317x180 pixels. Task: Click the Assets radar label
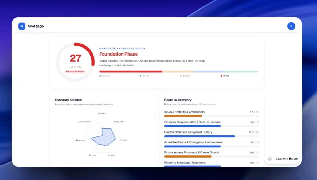111,155
